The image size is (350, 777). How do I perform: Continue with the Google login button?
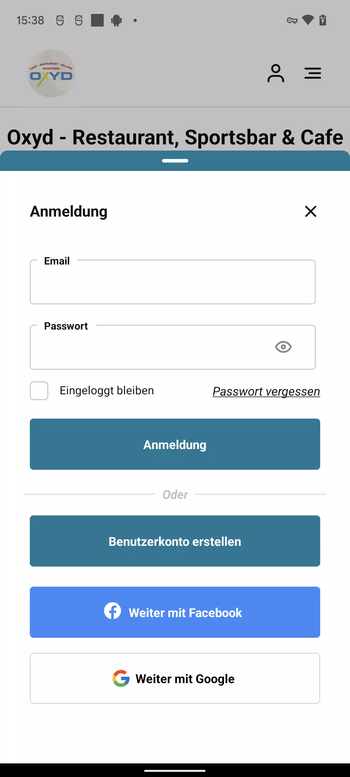coord(175,678)
